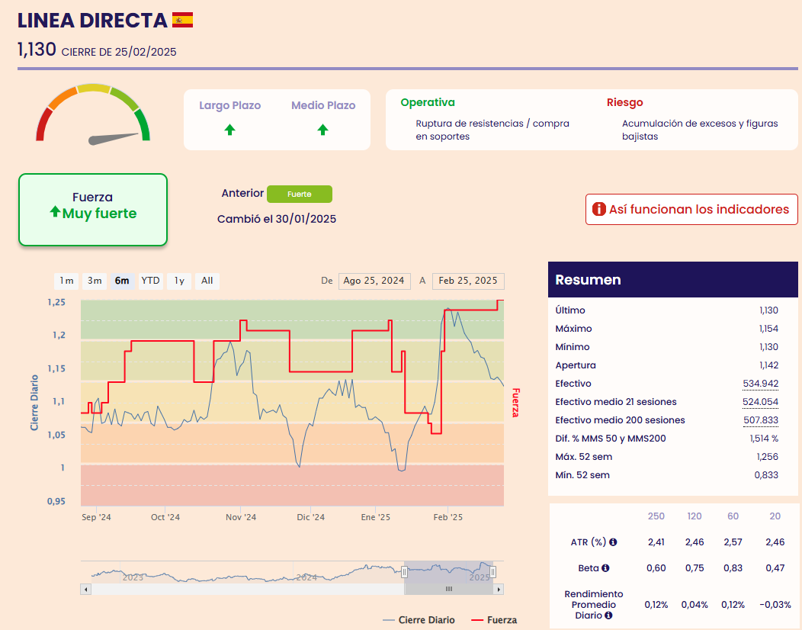Screen dimensions: 802x630
Task: Click the Mín. 52 sem value 0,833
Action: pyautogui.click(x=766, y=475)
